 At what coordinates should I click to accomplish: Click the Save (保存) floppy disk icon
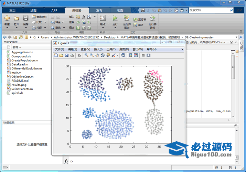pyautogui.click(x=26, y=18)
